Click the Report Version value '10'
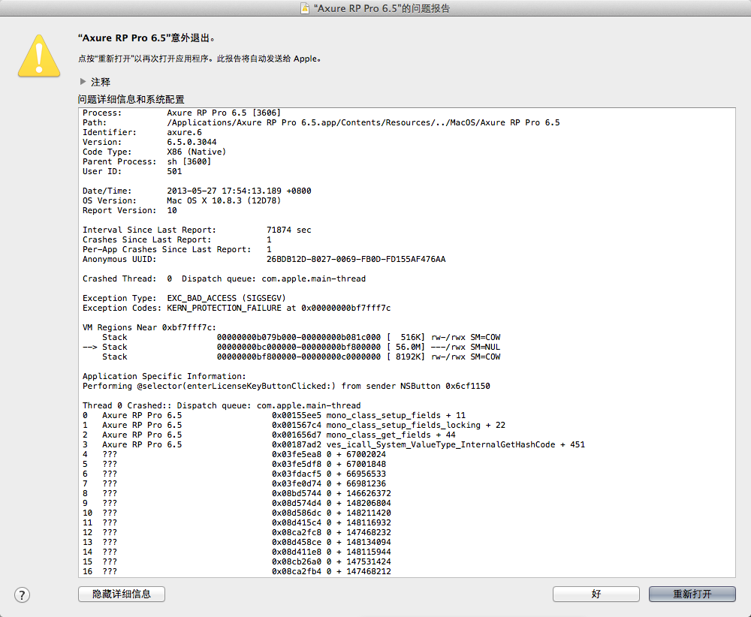Viewport: 751px width, 617px height. click(x=172, y=211)
